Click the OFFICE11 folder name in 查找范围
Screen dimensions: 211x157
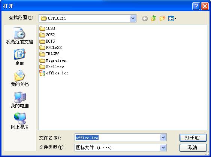point(57,18)
